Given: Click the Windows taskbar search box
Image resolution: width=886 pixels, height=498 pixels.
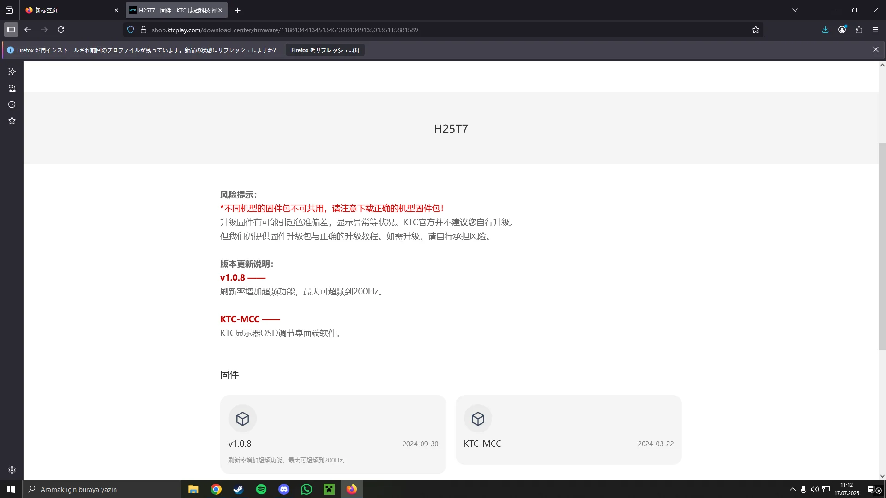Looking at the screenshot, I should pos(101,489).
